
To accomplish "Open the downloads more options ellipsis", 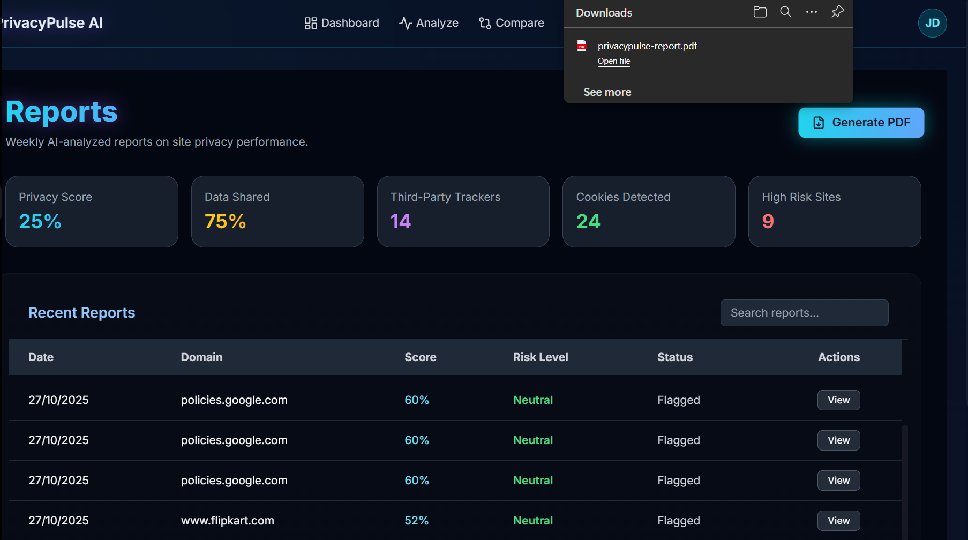I will pos(812,12).
